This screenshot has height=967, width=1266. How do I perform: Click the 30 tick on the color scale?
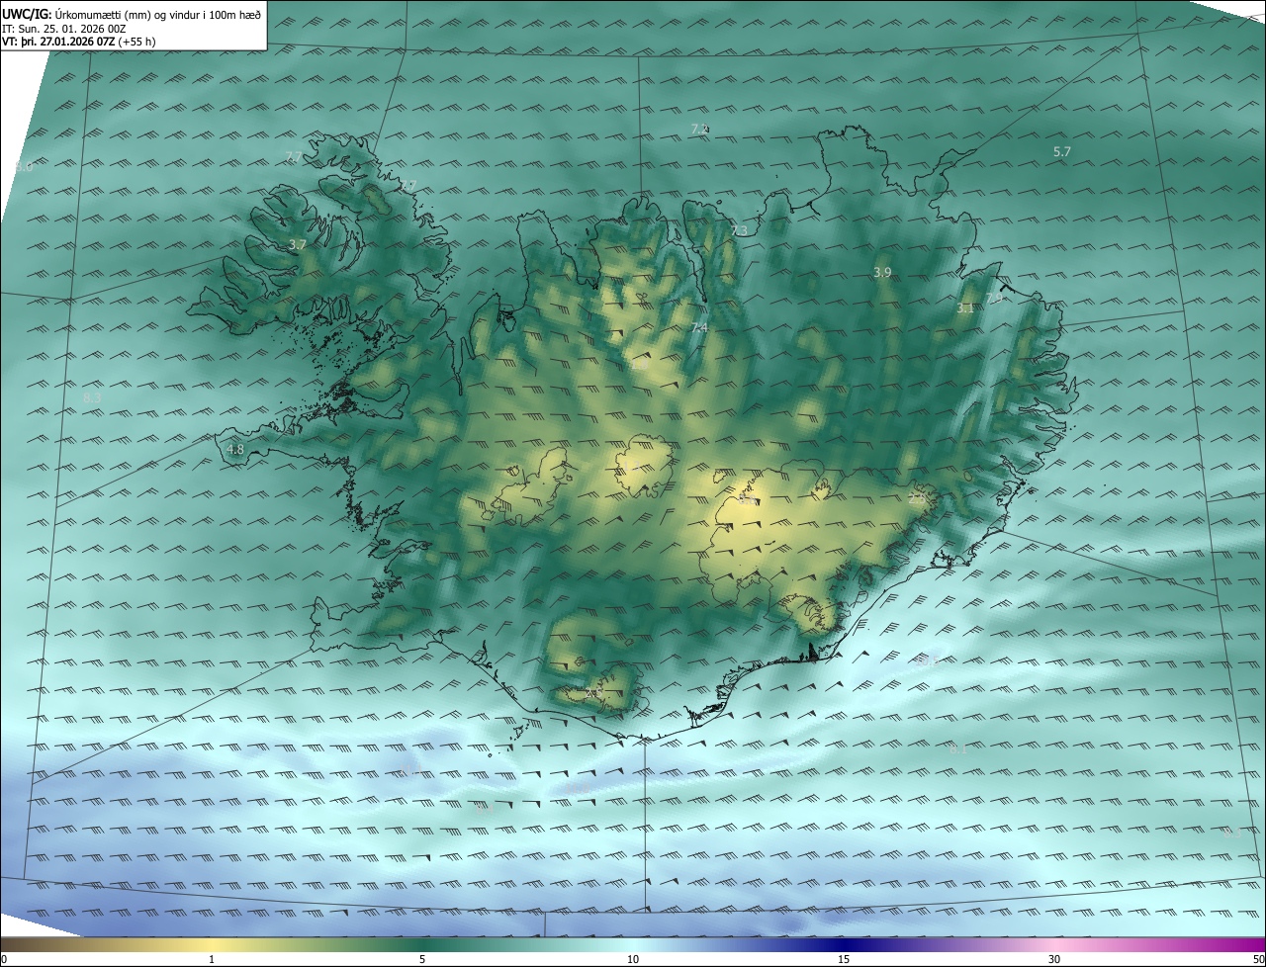(x=1054, y=959)
